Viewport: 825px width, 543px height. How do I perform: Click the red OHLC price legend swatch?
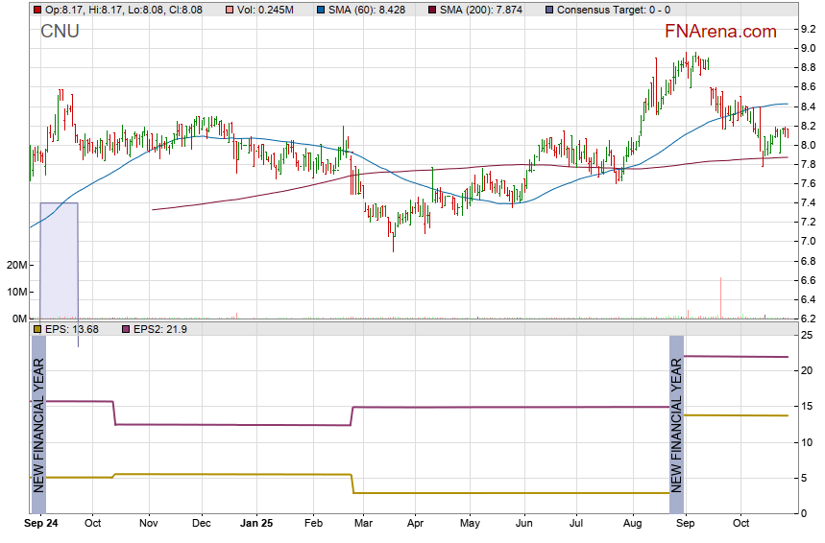pos(37,10)
